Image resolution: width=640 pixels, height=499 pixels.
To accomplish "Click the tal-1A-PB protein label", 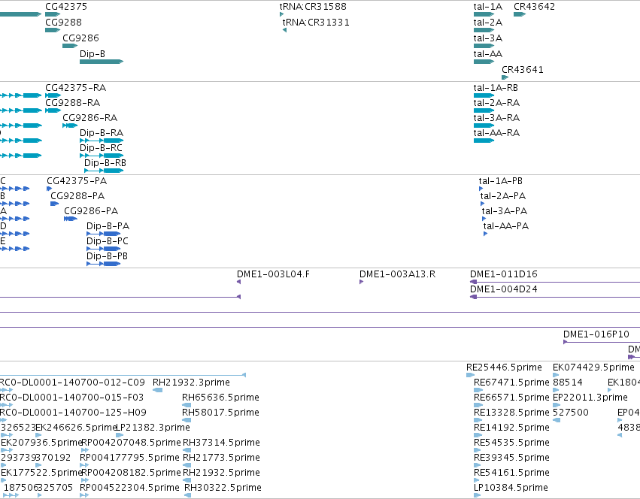I will click(501, 181).
